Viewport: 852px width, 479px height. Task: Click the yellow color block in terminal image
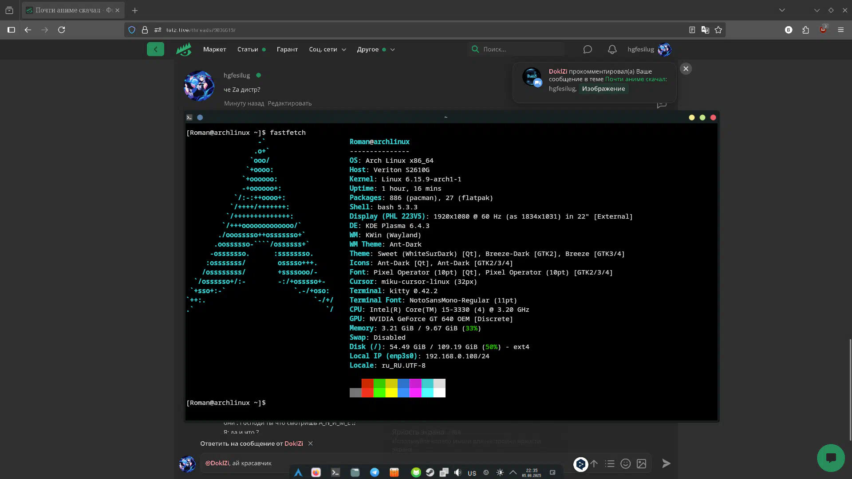pos(391,393)
